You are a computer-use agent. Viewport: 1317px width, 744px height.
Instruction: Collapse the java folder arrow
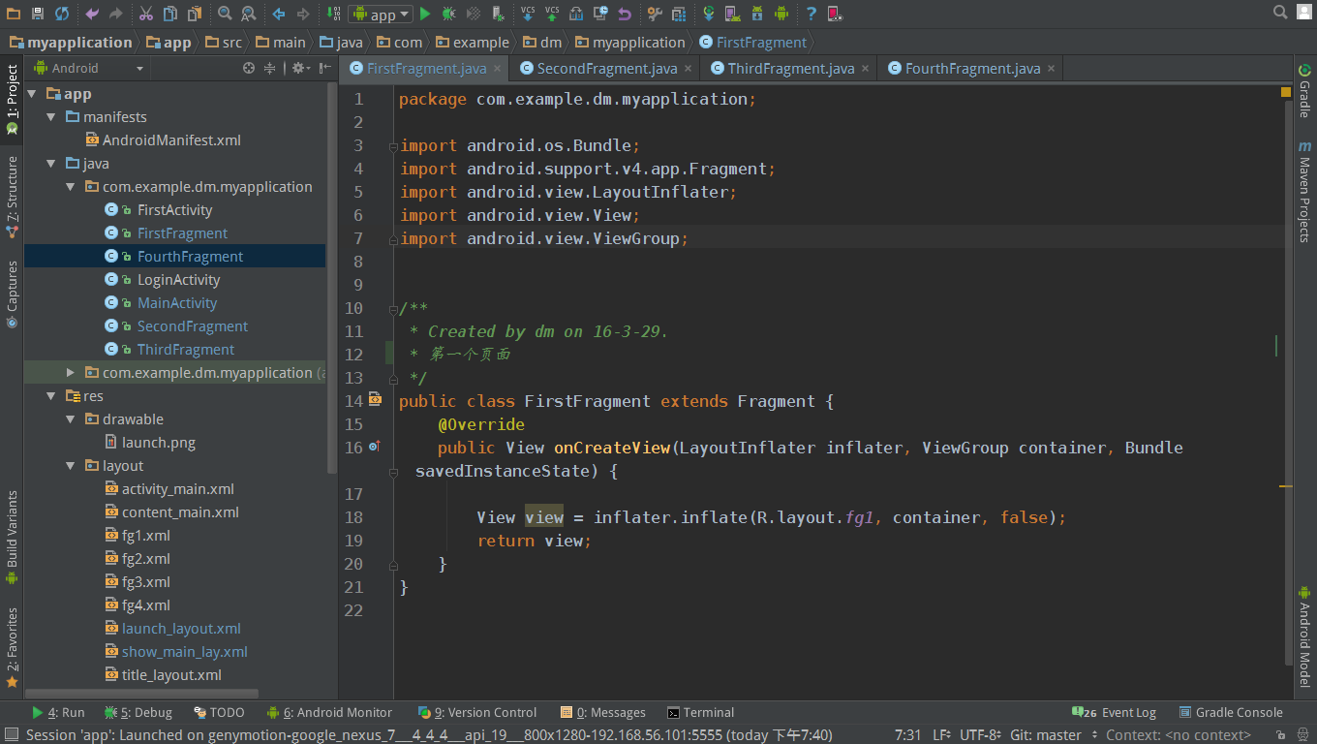click(x=51, y=164)
